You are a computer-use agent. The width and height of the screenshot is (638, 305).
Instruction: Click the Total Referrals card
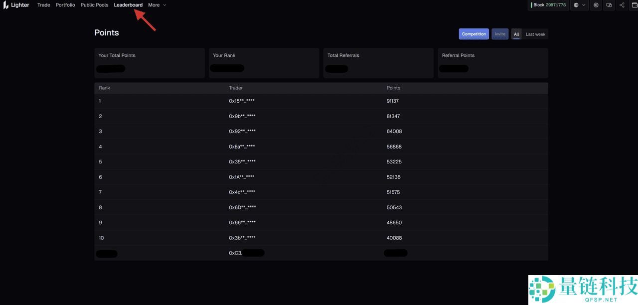pyautogui.click(x=378, y=63)
